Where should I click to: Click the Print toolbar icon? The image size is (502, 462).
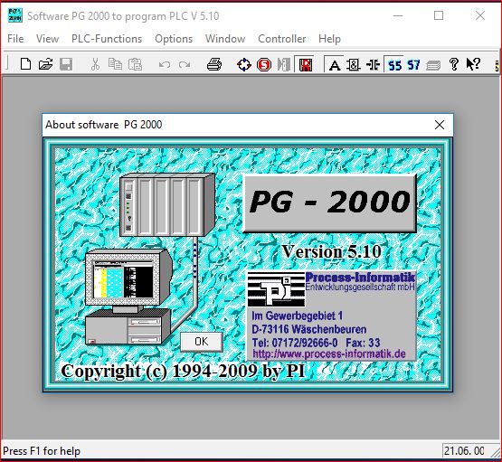click(x=214, y=64)
